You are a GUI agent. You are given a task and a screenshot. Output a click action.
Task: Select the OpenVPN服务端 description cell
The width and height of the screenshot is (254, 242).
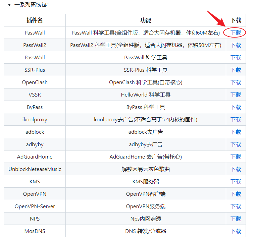pyautogui.click(x=146, y=206)
